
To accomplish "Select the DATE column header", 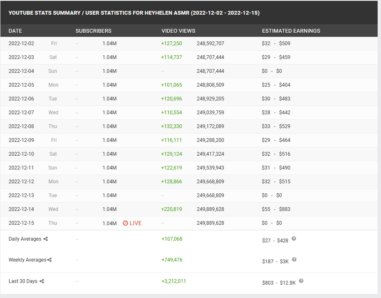I will coord(16,31).
